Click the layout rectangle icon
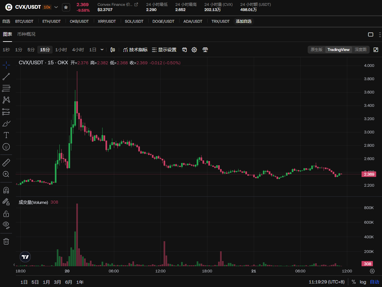Viewport: 382px width, 287px height. pos(371,34)
